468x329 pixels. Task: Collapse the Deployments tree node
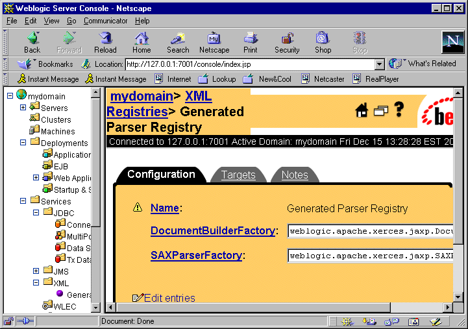click(23, 142)
